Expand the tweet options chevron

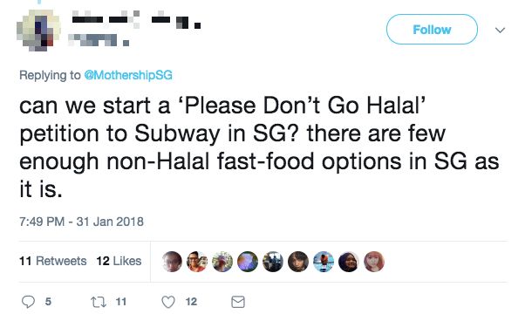[500, 30]
